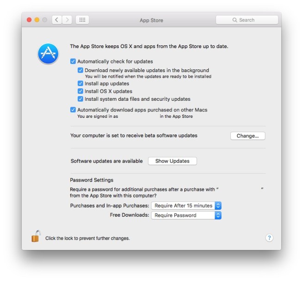This screenshot has height=281, width=303.
Task: Disable automatically download apps purchased on other Macs
Action: 73,110
